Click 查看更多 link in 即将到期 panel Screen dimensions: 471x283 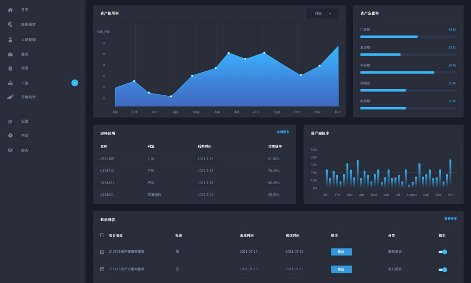pyautogui.click(x=283, y=132)
